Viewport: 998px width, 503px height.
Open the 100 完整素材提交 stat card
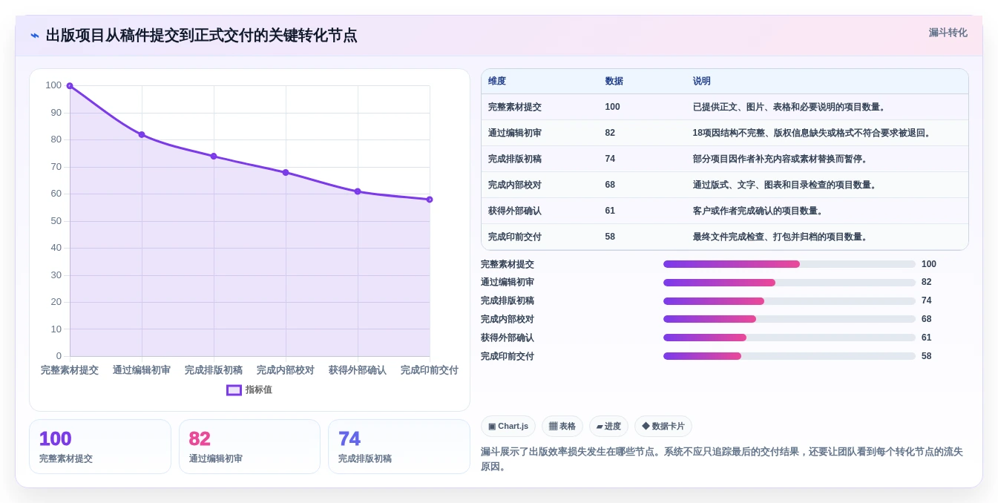coord(100,447)
